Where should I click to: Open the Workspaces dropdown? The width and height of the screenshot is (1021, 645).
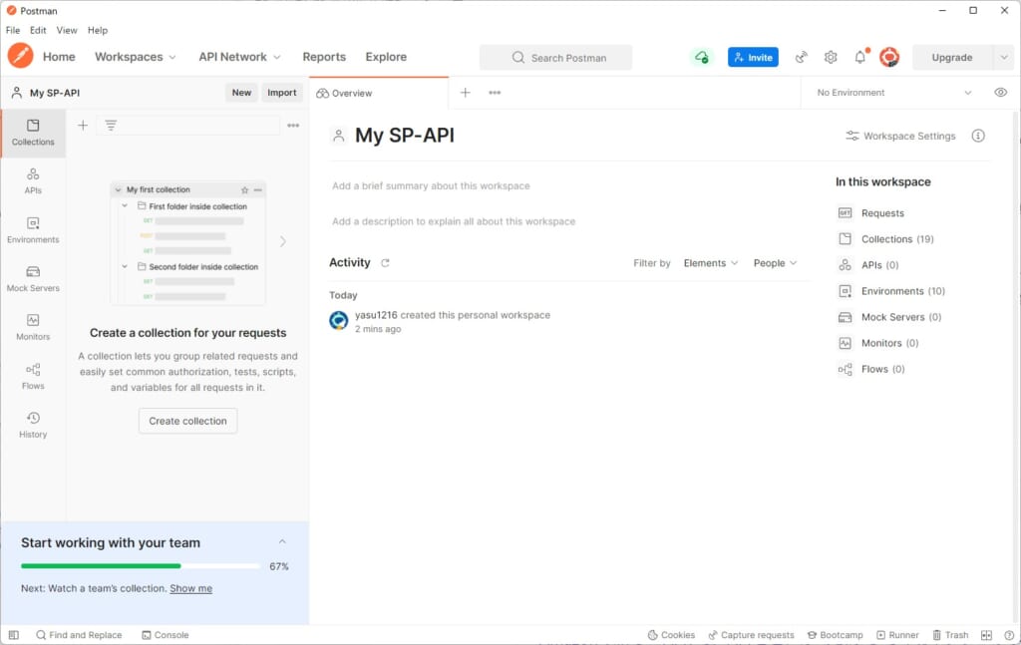point(136,57)
